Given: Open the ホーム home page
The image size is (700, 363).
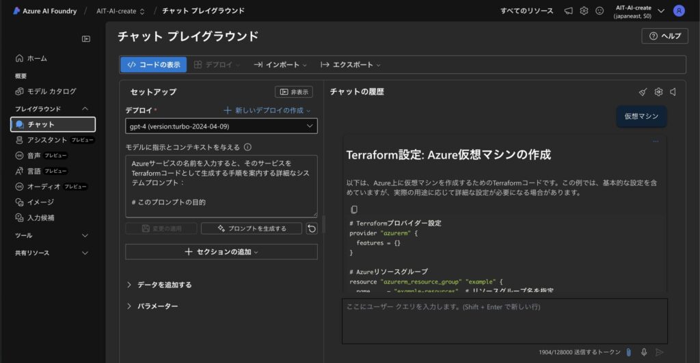Looking at the screenshot, I should coord(31,58).
